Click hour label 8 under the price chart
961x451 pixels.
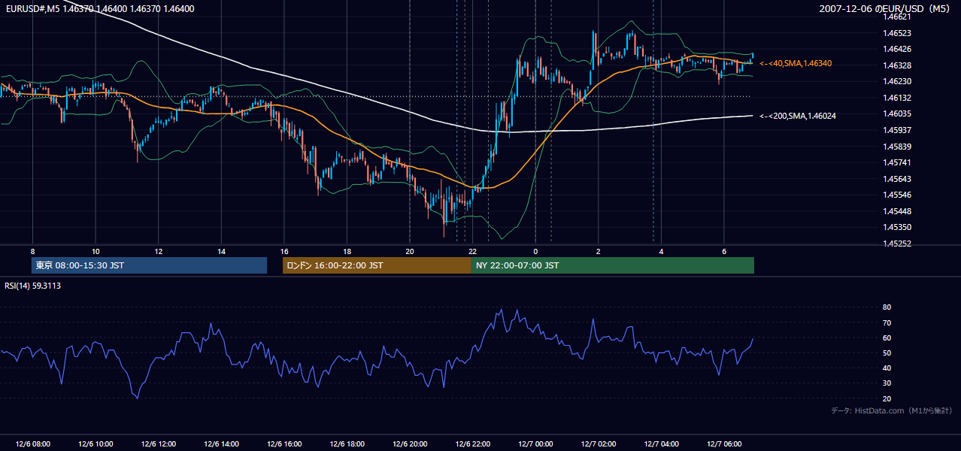[32, 251]
